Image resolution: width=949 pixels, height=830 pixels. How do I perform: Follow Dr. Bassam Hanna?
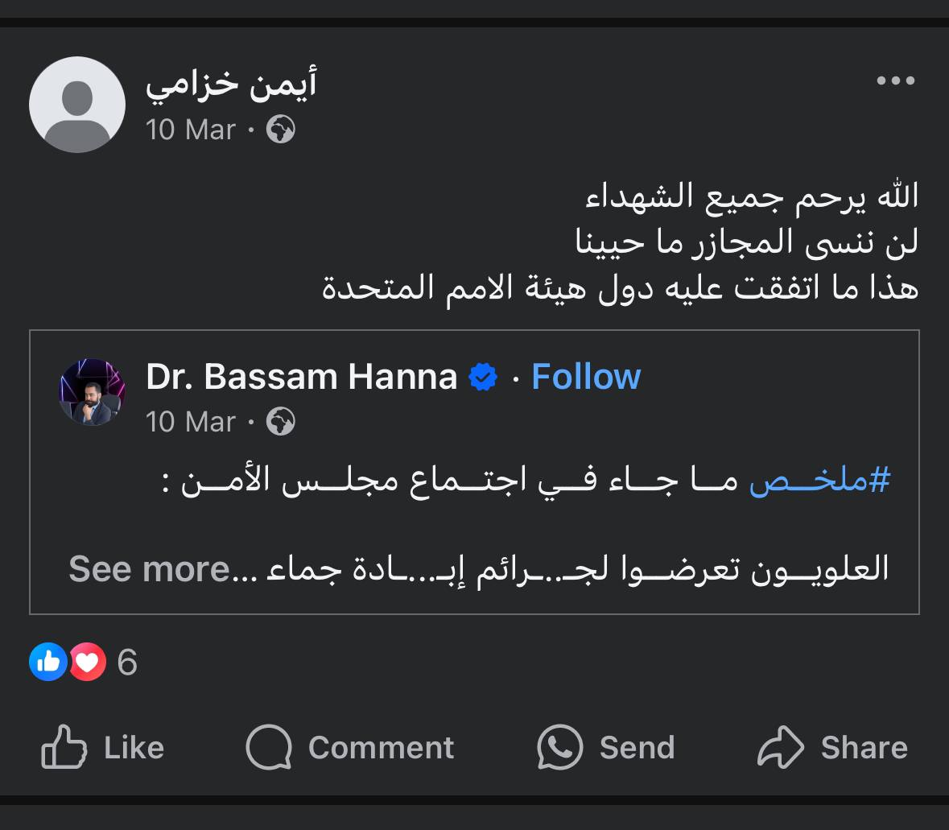tap(586, 377)
